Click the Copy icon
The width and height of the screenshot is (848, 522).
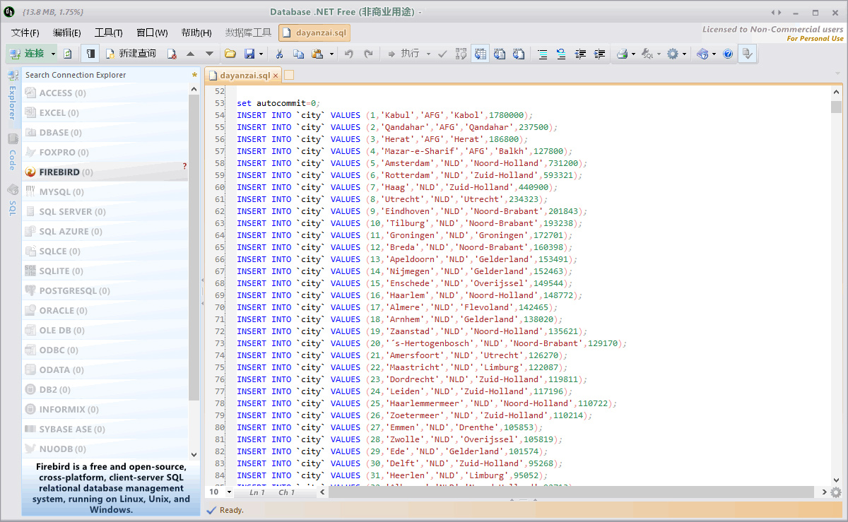click(x=298, y=54)
